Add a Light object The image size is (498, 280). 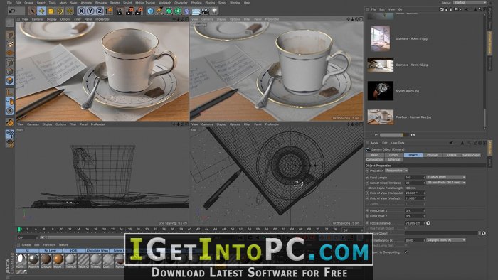coord(215,11)
